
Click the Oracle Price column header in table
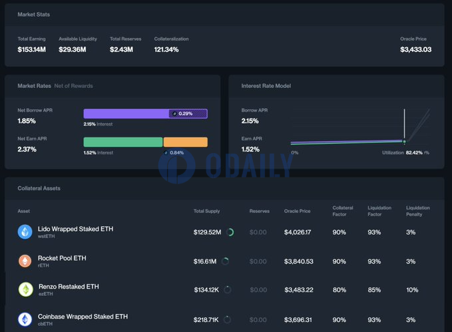[x=297, y=211]
